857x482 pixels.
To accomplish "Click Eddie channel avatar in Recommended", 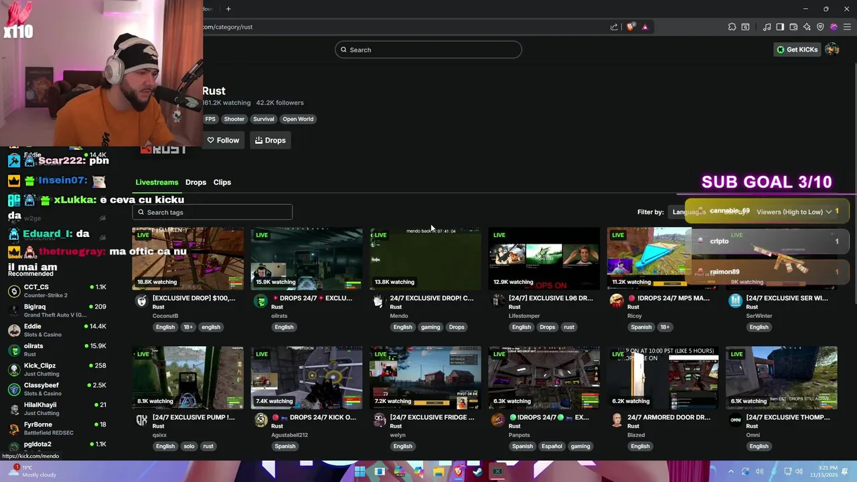I will coord(14,330).
